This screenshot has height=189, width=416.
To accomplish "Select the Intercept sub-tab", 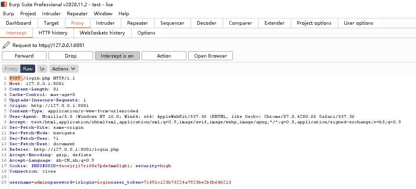I will coord(16,33).
